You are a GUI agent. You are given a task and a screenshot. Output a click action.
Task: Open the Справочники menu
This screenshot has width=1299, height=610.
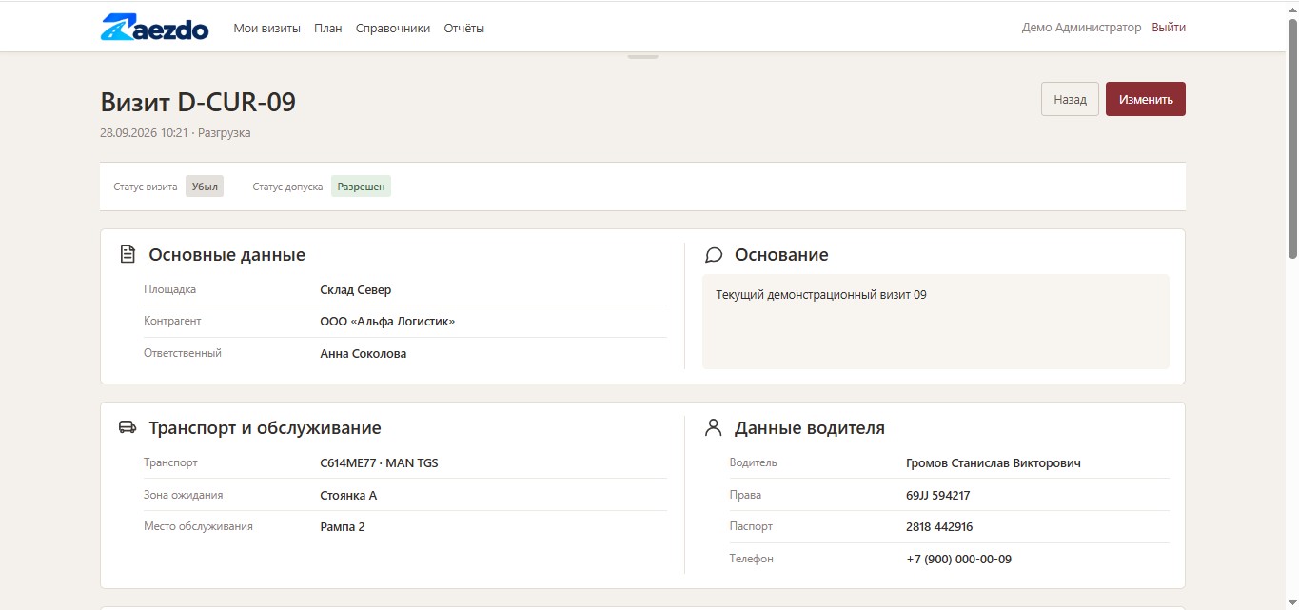pyautogui.click(x=393, y=29)
